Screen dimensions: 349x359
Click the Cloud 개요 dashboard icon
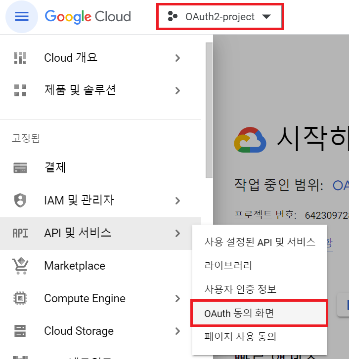coord(20,58)
